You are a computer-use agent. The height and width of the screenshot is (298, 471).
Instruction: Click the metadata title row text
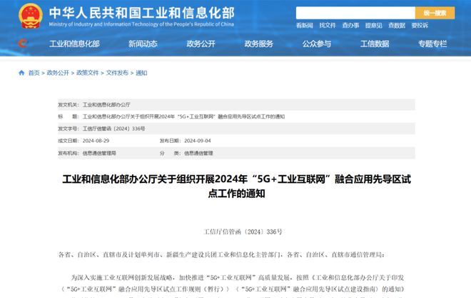[183, 116]
